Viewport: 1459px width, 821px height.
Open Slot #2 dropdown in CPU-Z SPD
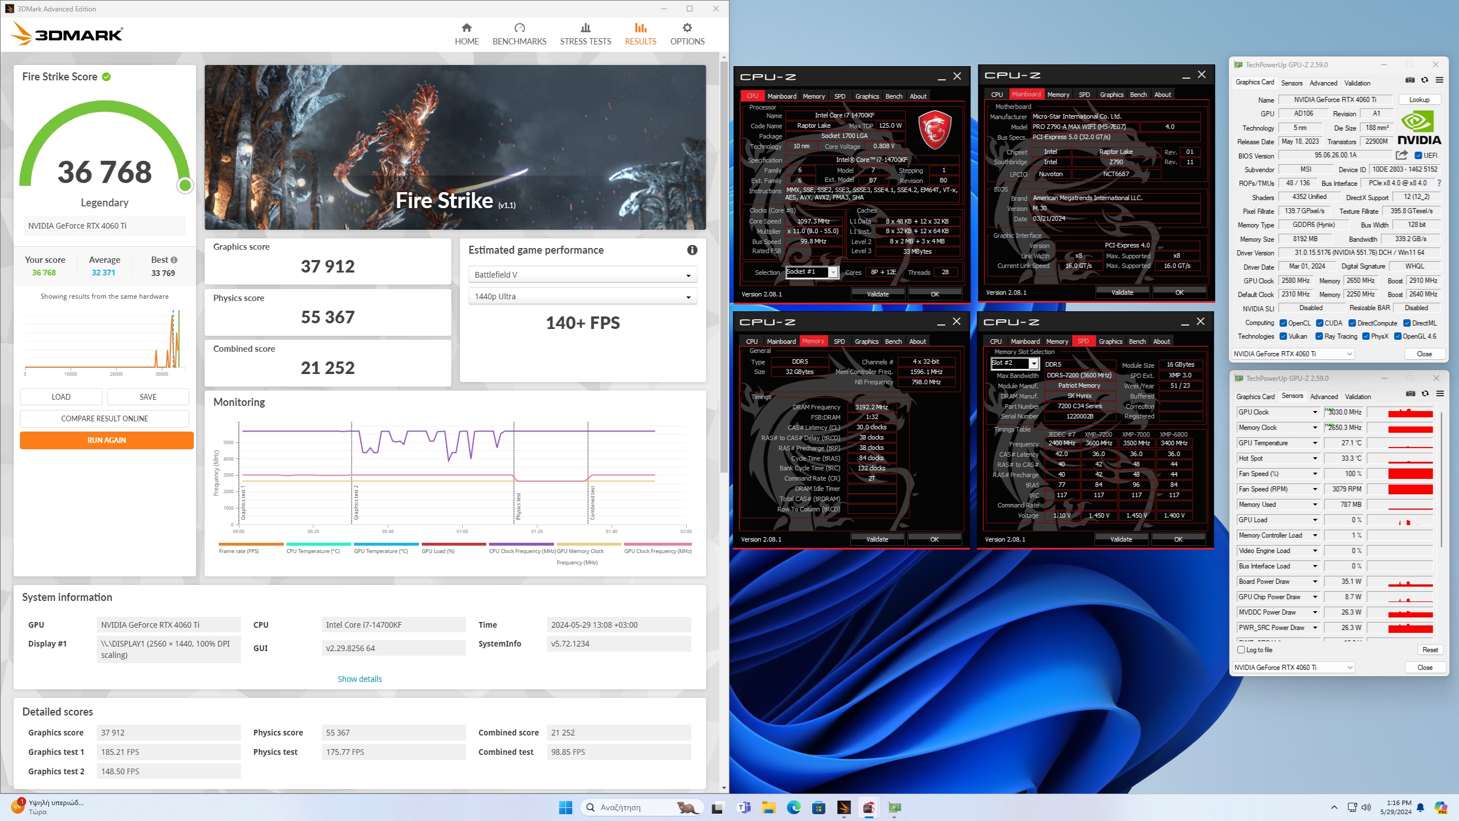point(1015,363)
